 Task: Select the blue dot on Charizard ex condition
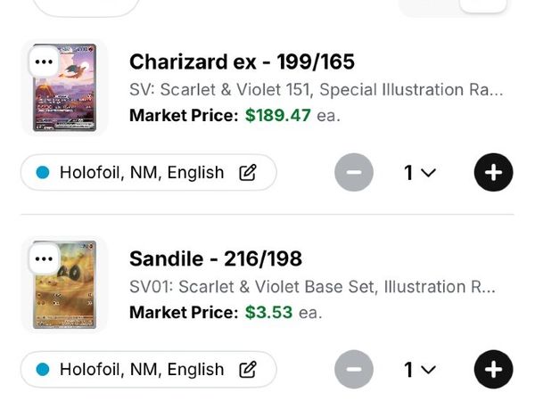[43, 172]
